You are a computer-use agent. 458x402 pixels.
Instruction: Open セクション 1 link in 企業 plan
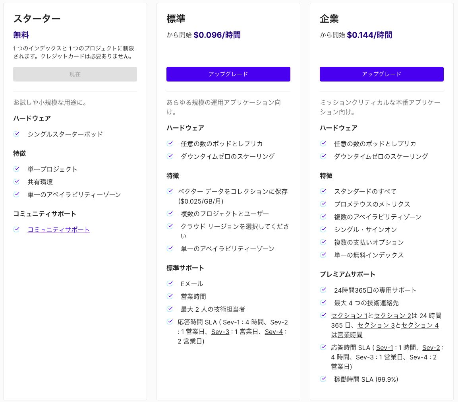coord(349,316)
